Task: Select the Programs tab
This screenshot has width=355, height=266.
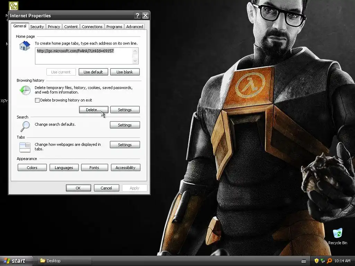Action: (x=114, y=27)
